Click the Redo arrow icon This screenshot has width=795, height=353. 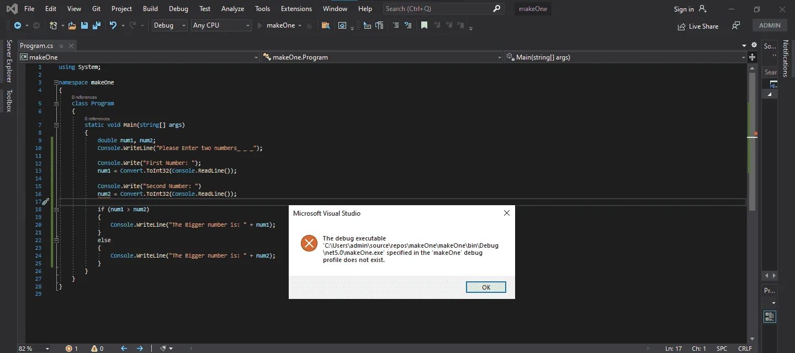pos(132,25)
